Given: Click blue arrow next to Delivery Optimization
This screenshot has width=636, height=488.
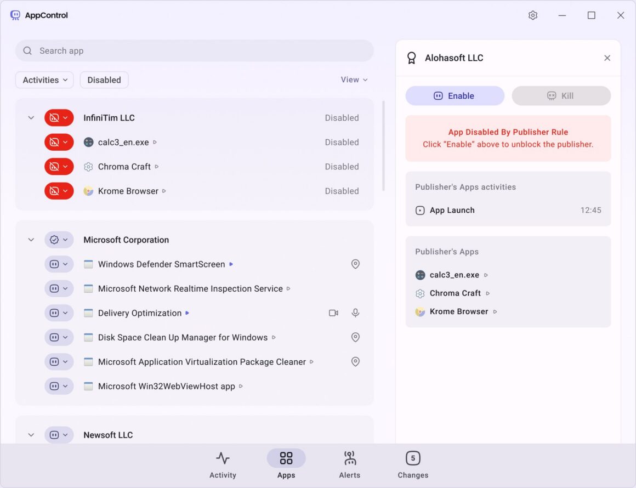Looking at the screenshot, I should click(x=188, y=313).
